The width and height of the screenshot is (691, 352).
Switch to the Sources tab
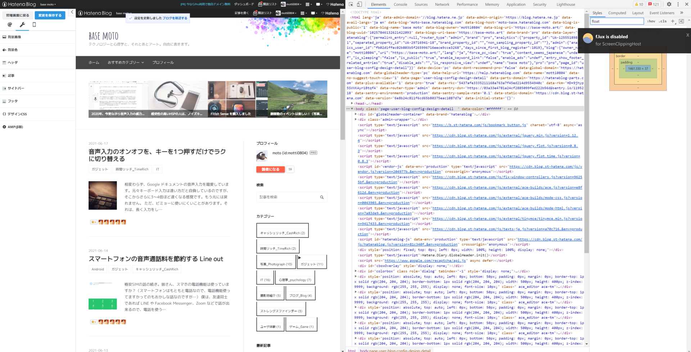pos(421,4)
